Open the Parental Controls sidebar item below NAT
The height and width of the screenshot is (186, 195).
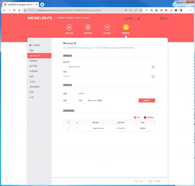[33, 71]
